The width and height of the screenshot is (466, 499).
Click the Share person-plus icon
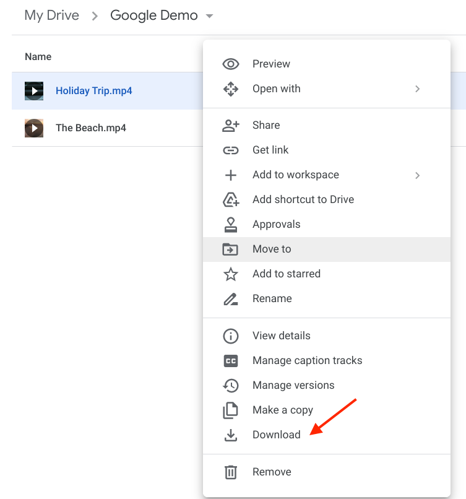231,126
